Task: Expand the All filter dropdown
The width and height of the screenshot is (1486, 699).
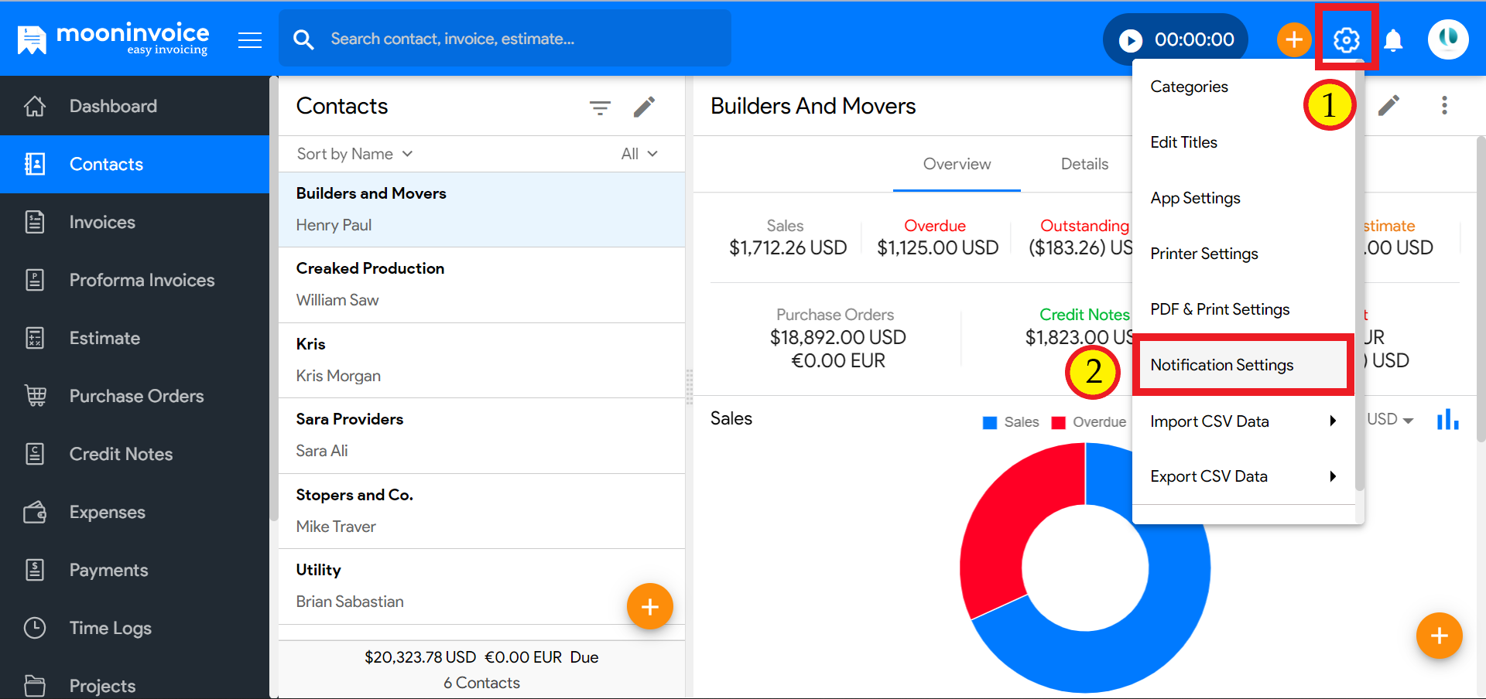Action: pos(639,154)
